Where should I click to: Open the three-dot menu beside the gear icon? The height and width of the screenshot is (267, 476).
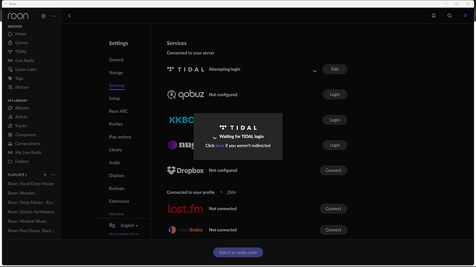tap(53, 16)
